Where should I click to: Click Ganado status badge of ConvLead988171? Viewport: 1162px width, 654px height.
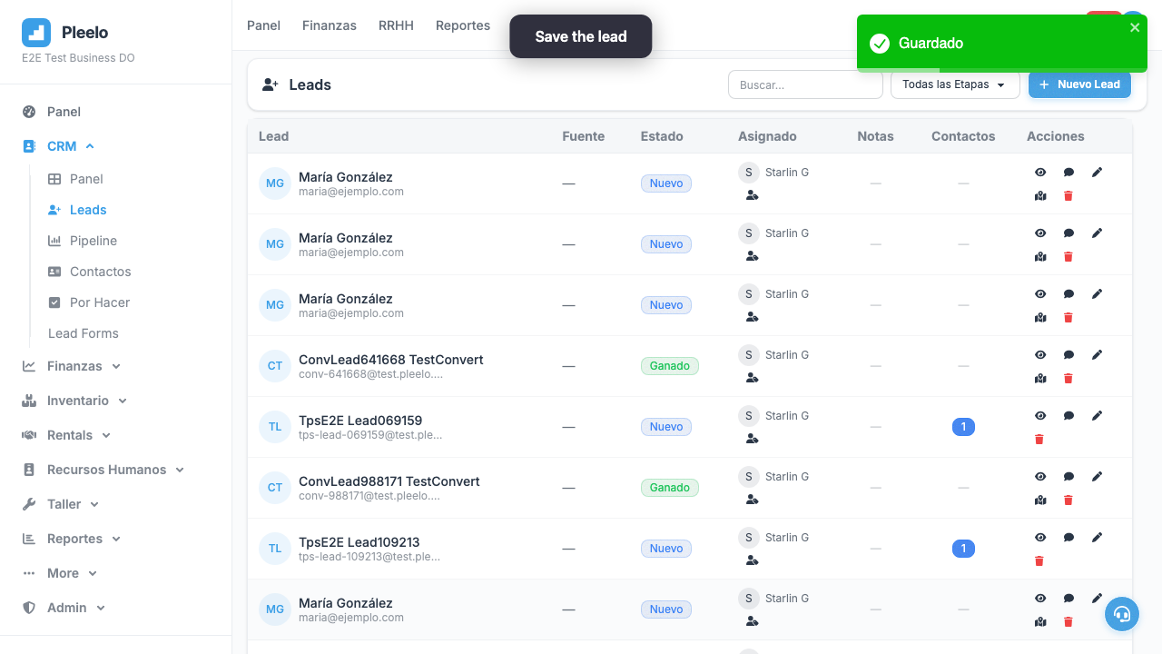(x=670, y=488)
